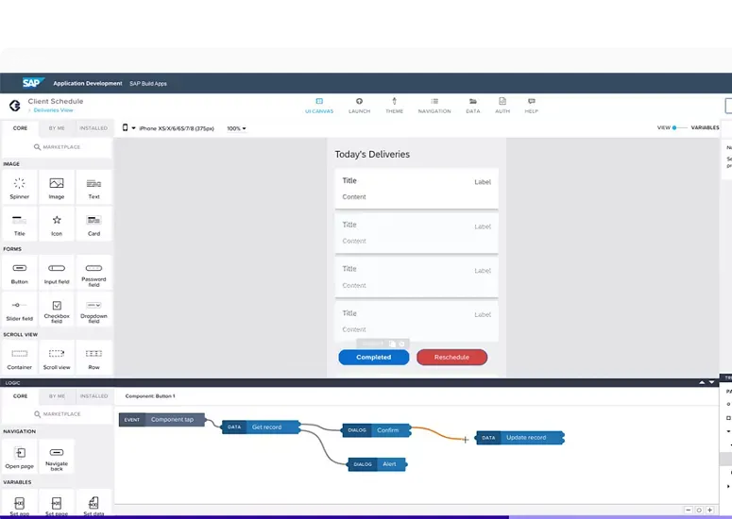This screenshot has width=732, height=519.
Task: Toggle between View and Variables
Action: tap(679, 127)
